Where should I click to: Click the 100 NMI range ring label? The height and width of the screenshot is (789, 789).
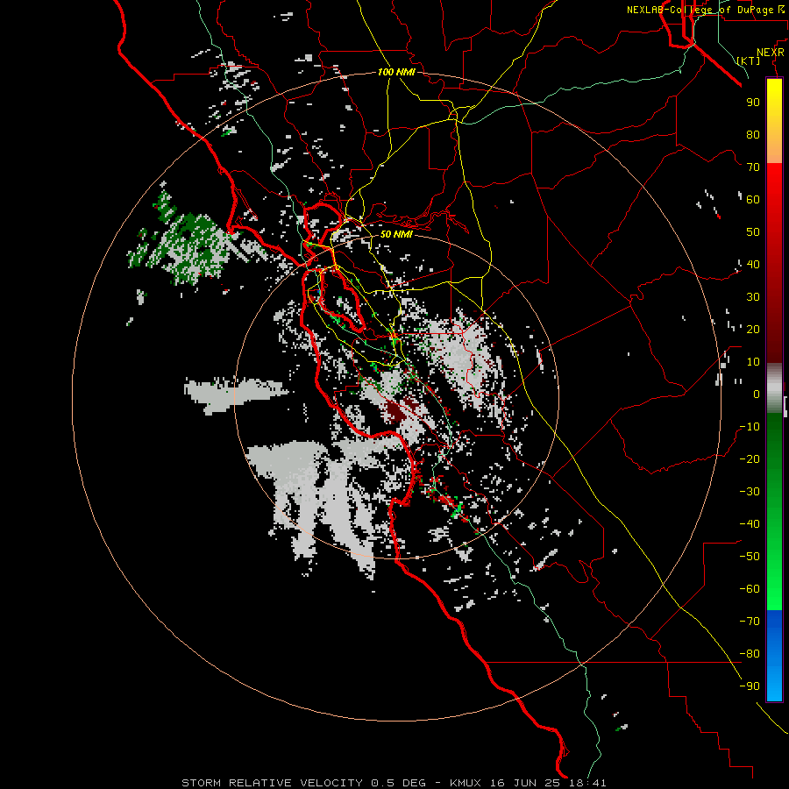396,72
